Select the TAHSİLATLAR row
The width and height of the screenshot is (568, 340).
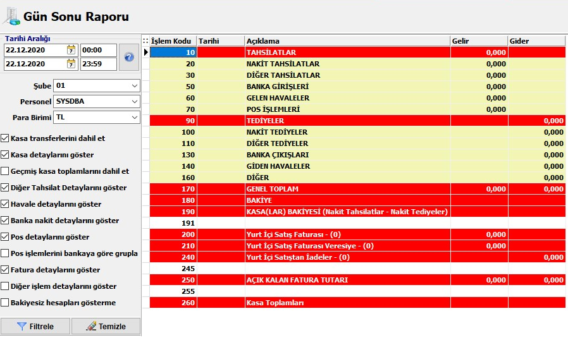tap(357, 52)
